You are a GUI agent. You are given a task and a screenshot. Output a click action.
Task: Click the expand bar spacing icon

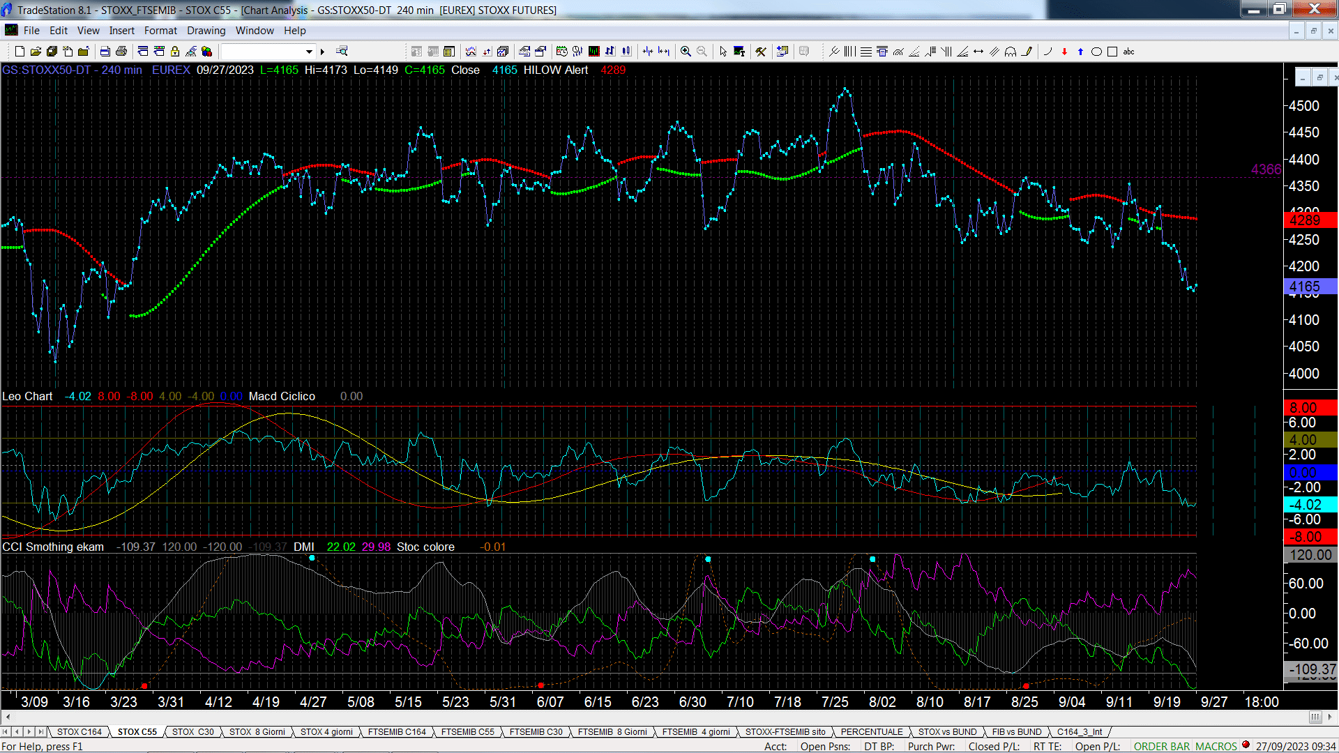pos(663,52)
